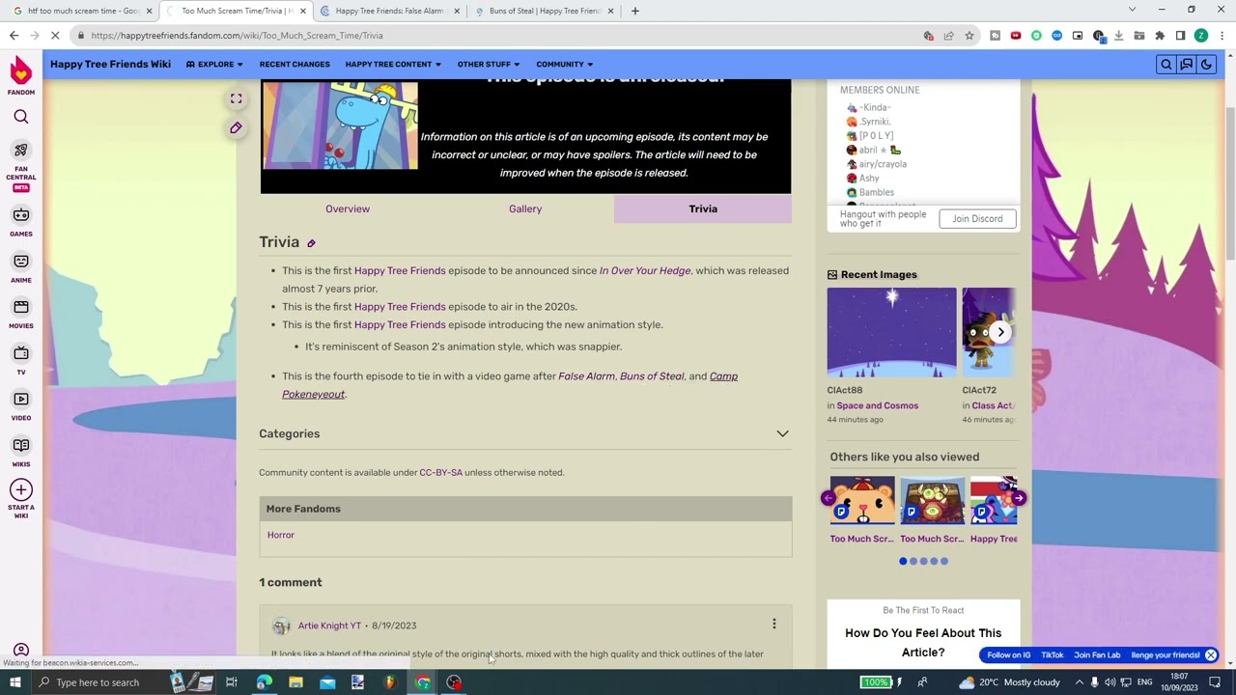Open first Too Much Scream thumbnail

pyautogui.click(x=861, y=500)
